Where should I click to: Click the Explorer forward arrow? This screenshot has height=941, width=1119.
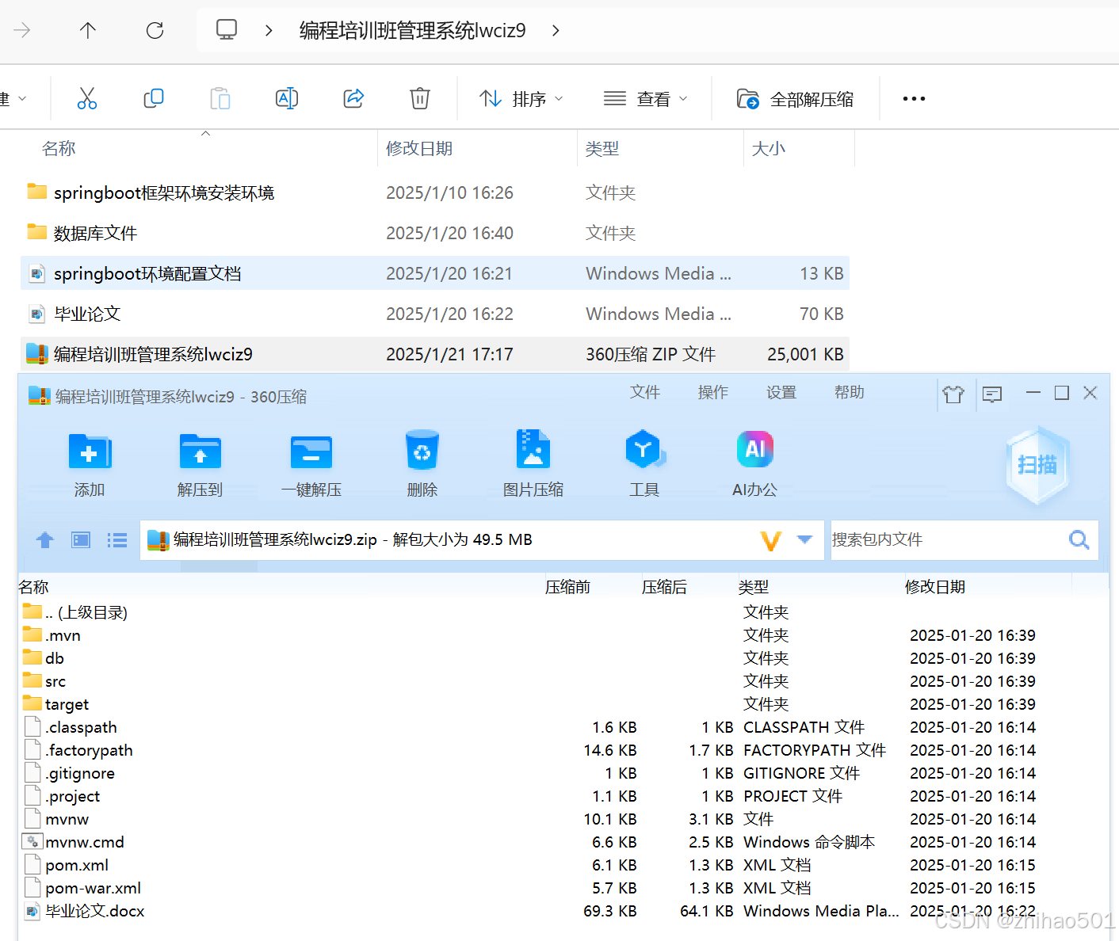(x=22, y=30)
